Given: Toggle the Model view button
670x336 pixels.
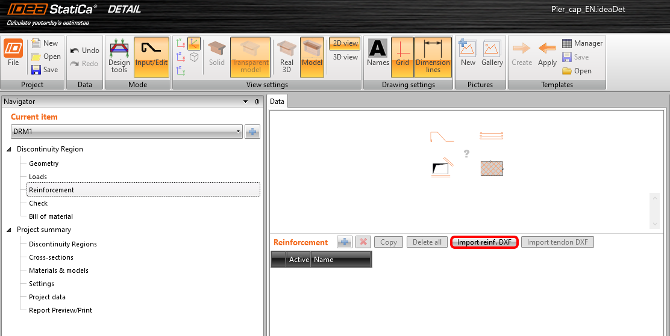Looking at the screenshot, I should pos(312,57).
